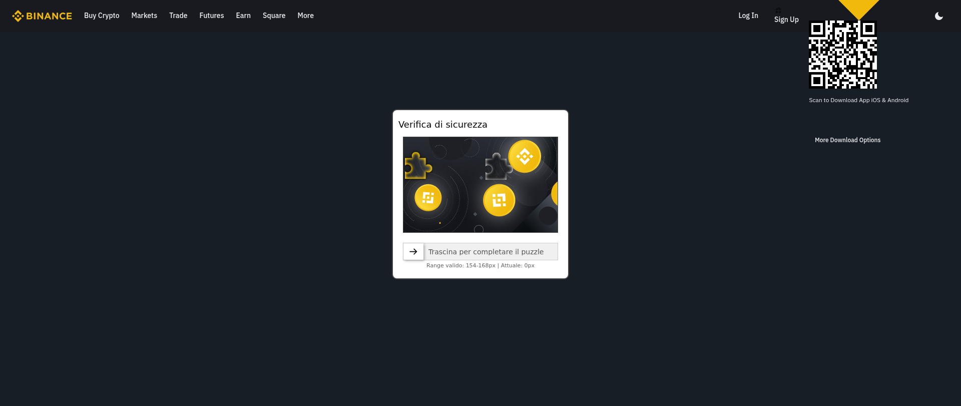The image size is (961, 406).
Task: Click the Log In link
Action: [x=748, y=16]
